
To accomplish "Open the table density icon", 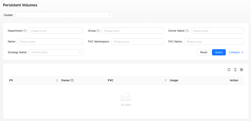I will coord(235,70).
